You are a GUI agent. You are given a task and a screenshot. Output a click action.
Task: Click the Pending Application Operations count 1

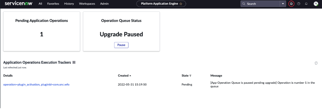pyautogui.click(x=42, y=35)
